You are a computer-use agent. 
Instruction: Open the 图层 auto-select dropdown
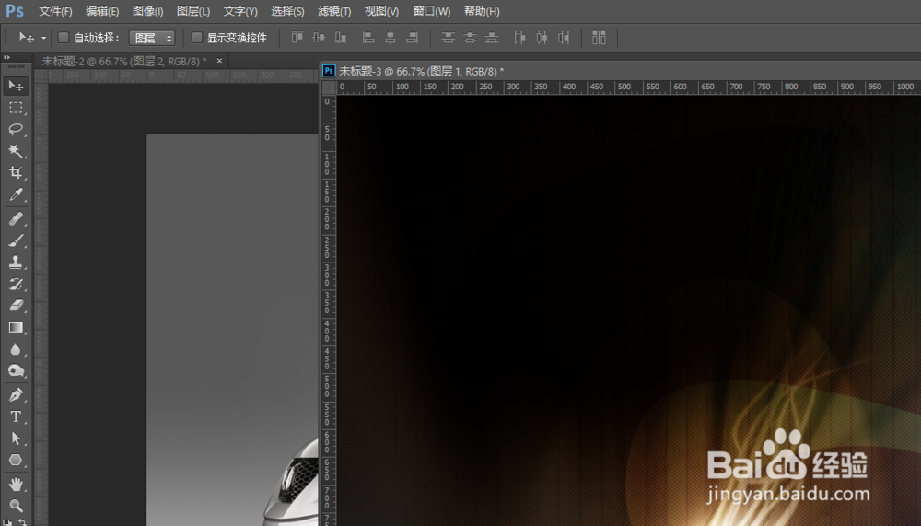click(x=152, y=38)
